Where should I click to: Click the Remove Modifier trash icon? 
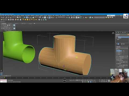coord(122,44)
